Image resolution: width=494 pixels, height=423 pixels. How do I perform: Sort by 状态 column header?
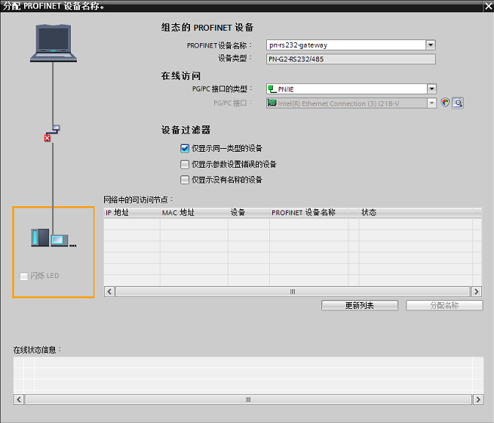click(x=416, y=212)
